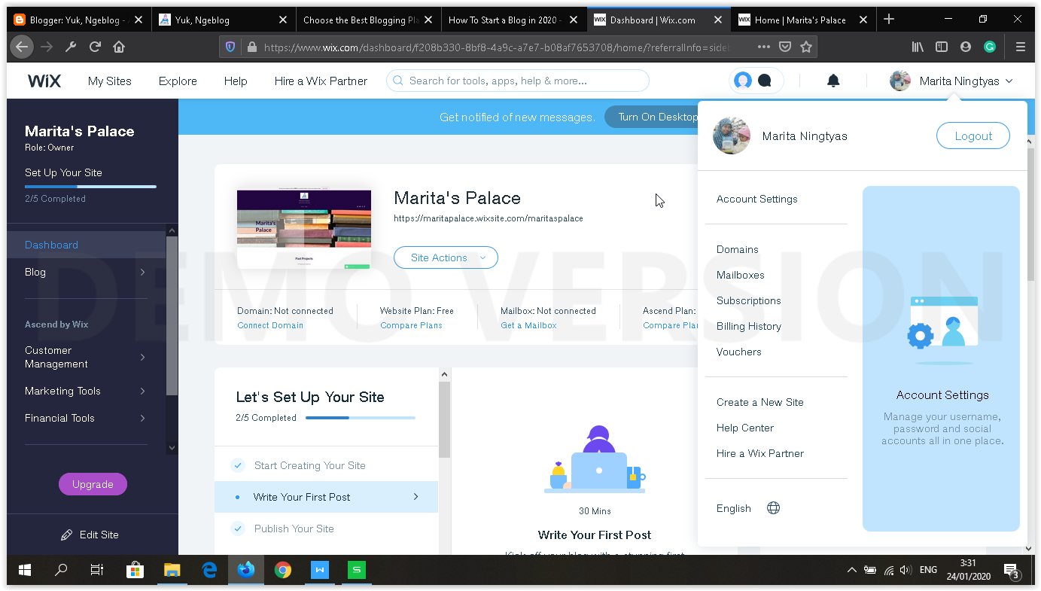This screenshot has width=1041, height=591.
Task: Switch to Home | Marita's Palace tab
Action: (x=802, y=20)
